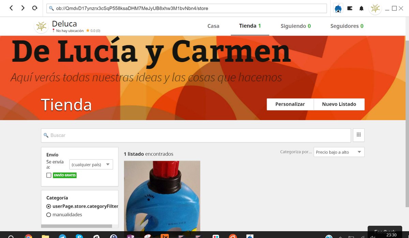
Task: Click the Nuevo Listado button
Action: point(339,104)
